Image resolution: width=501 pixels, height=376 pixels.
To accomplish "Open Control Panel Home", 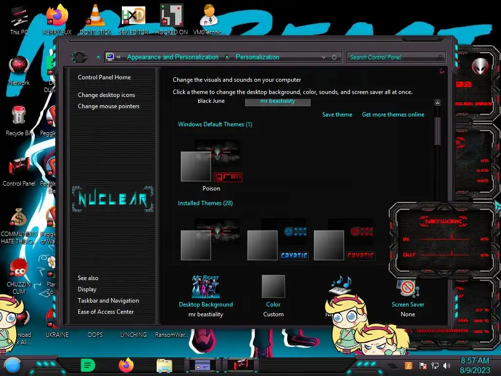I will pos(104,77).
